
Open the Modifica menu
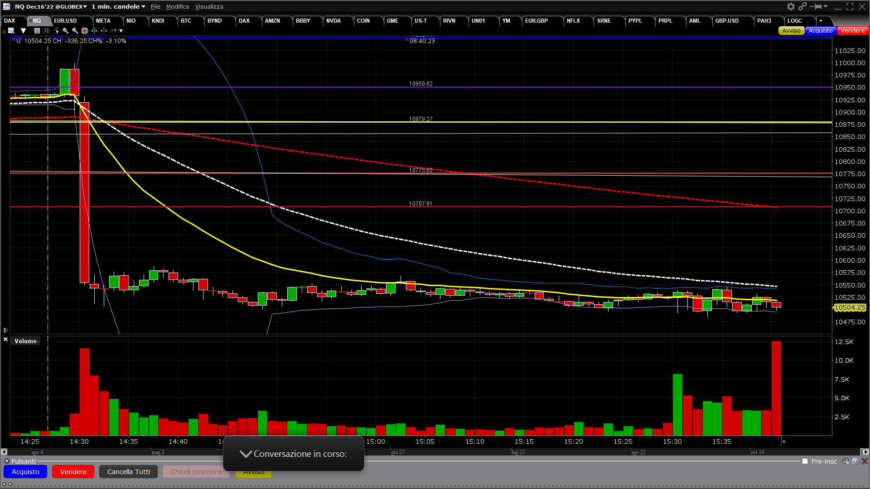(x=177, y=6)
